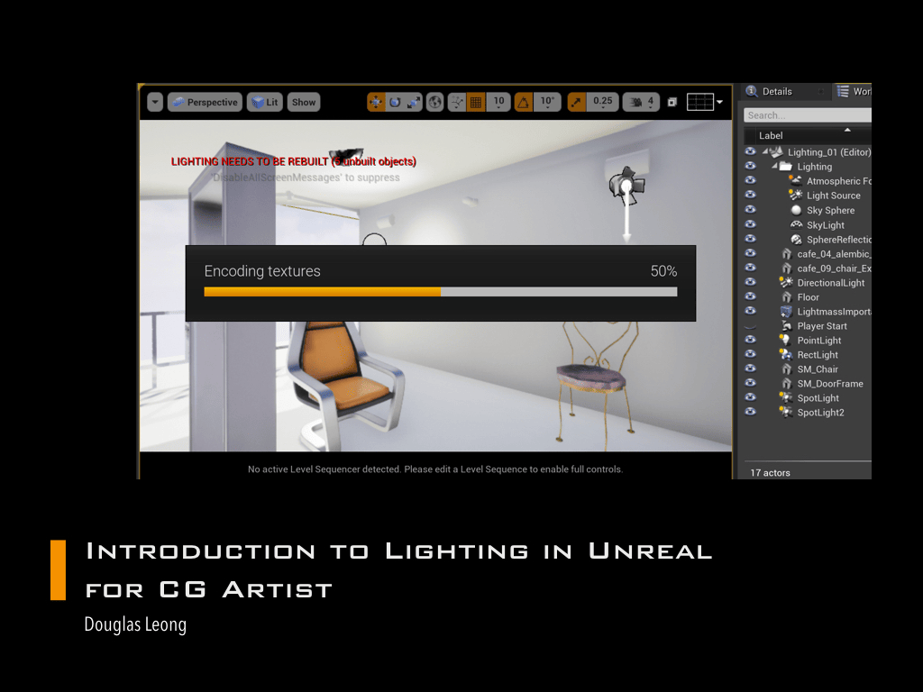Maximize or restore the viewport

click(672, 103)
